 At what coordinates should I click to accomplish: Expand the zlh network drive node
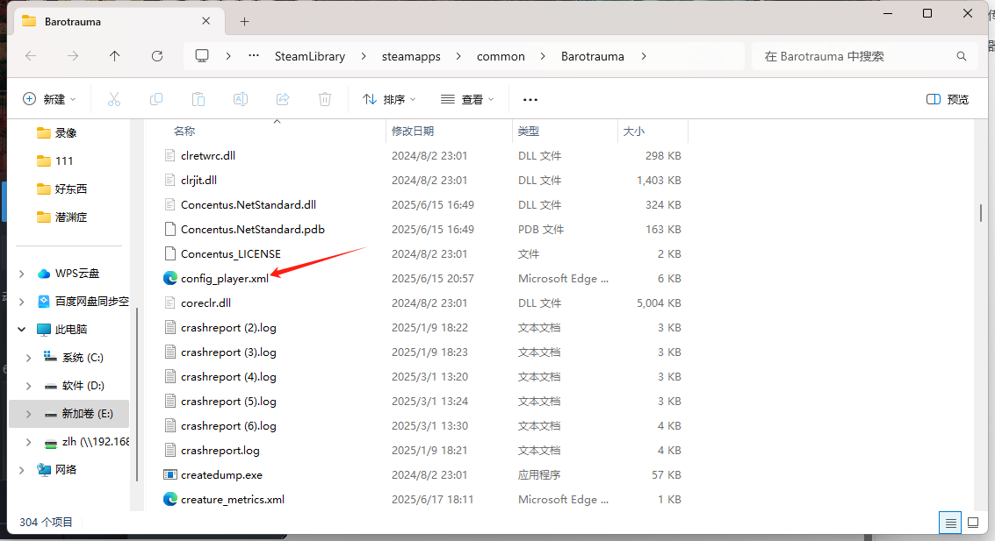pos(29,442)
